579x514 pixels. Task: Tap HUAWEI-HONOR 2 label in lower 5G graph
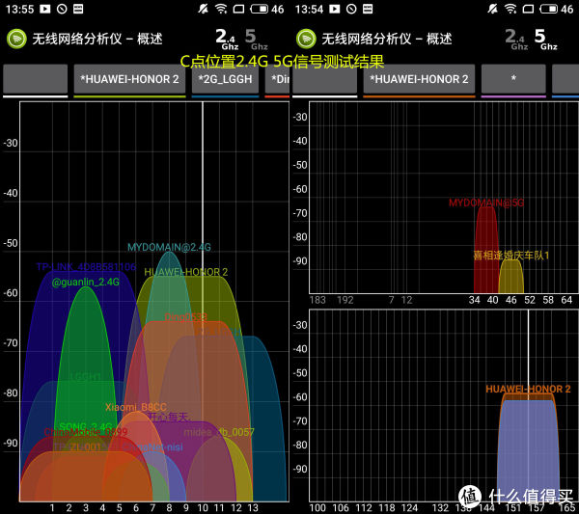point(528,389)
